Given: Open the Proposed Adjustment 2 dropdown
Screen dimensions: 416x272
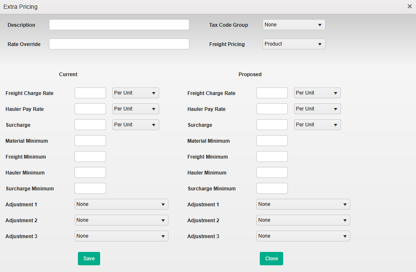Looking at the screenshot, I should (x=303, y=220).
